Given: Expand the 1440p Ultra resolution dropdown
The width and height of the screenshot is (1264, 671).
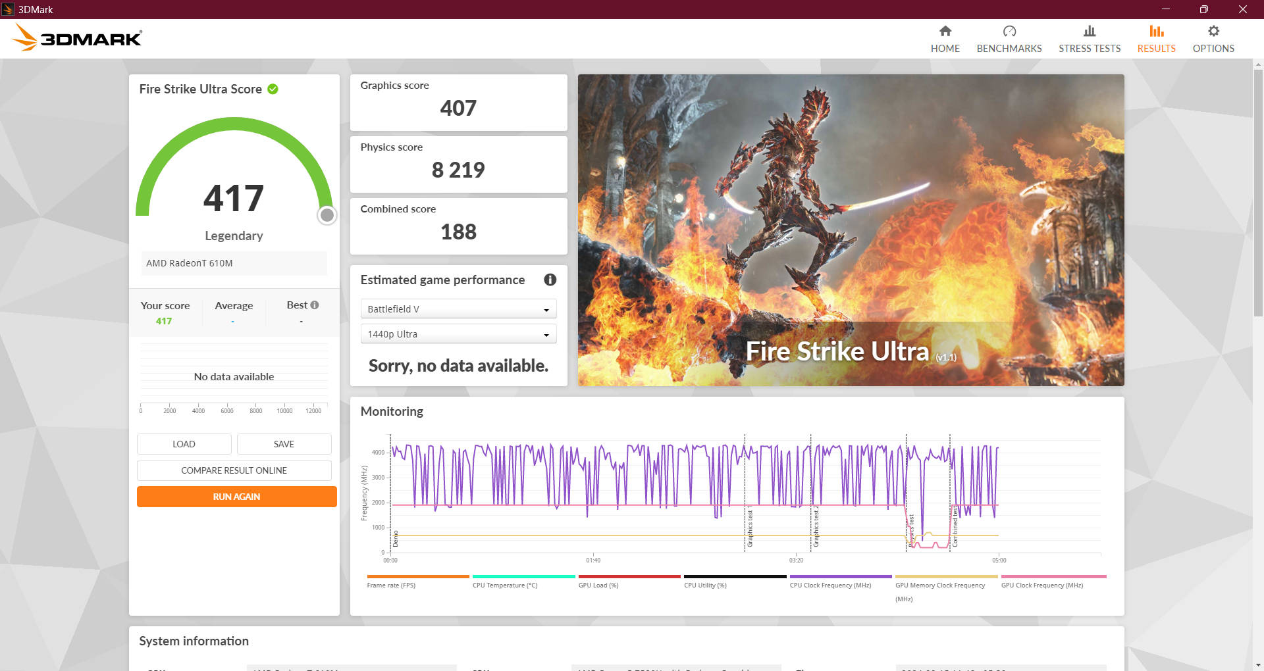Looking at the screenshot, I should click(458, 334).
